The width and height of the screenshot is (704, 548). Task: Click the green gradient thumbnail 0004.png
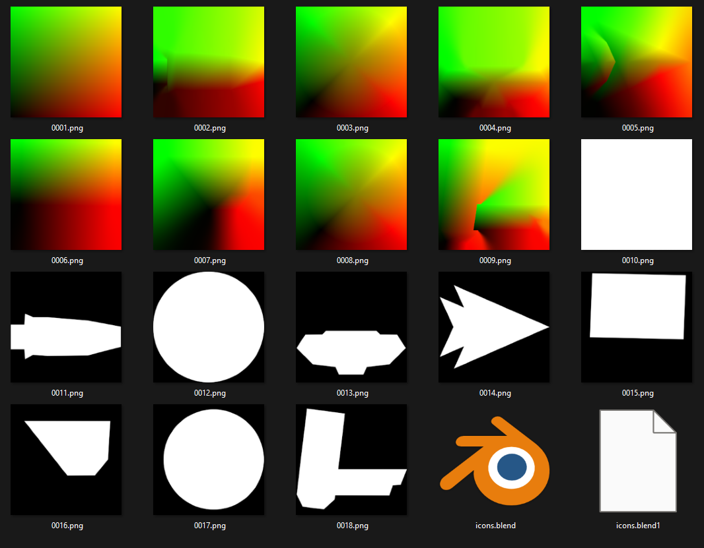(493, 61)
